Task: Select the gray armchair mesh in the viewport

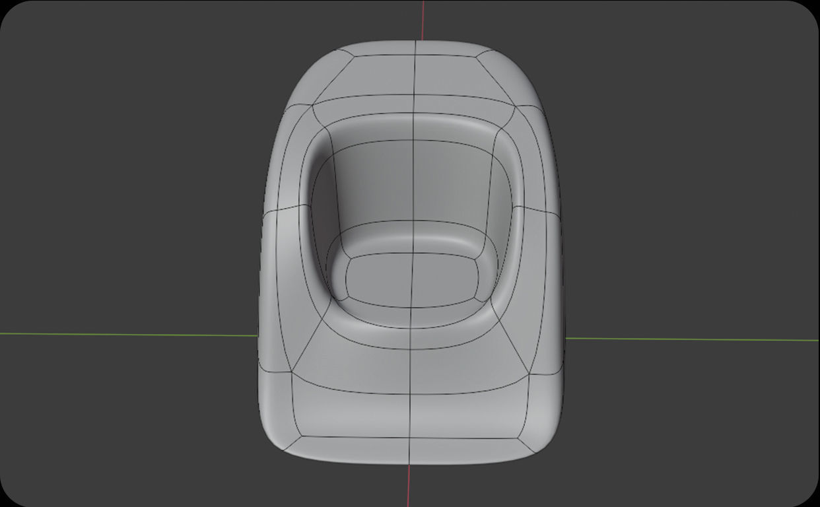Action: click(411, 252)
